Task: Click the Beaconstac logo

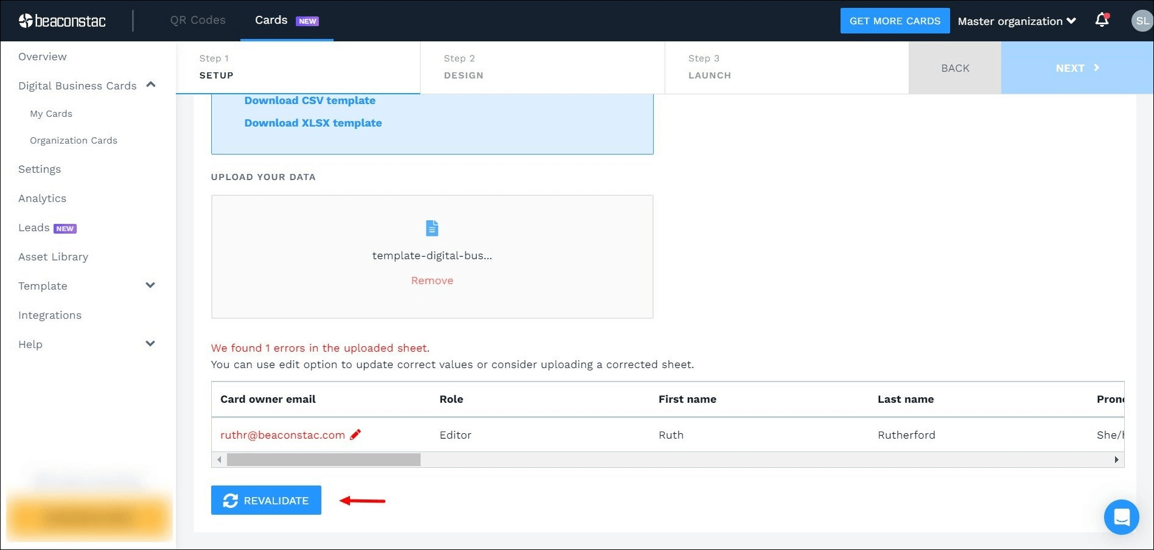Action: pyautogui.click(x=62, y=21)
